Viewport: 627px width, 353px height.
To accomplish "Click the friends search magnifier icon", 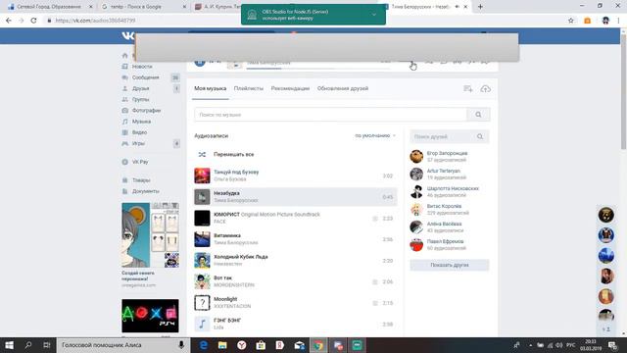I will [480, 136].
